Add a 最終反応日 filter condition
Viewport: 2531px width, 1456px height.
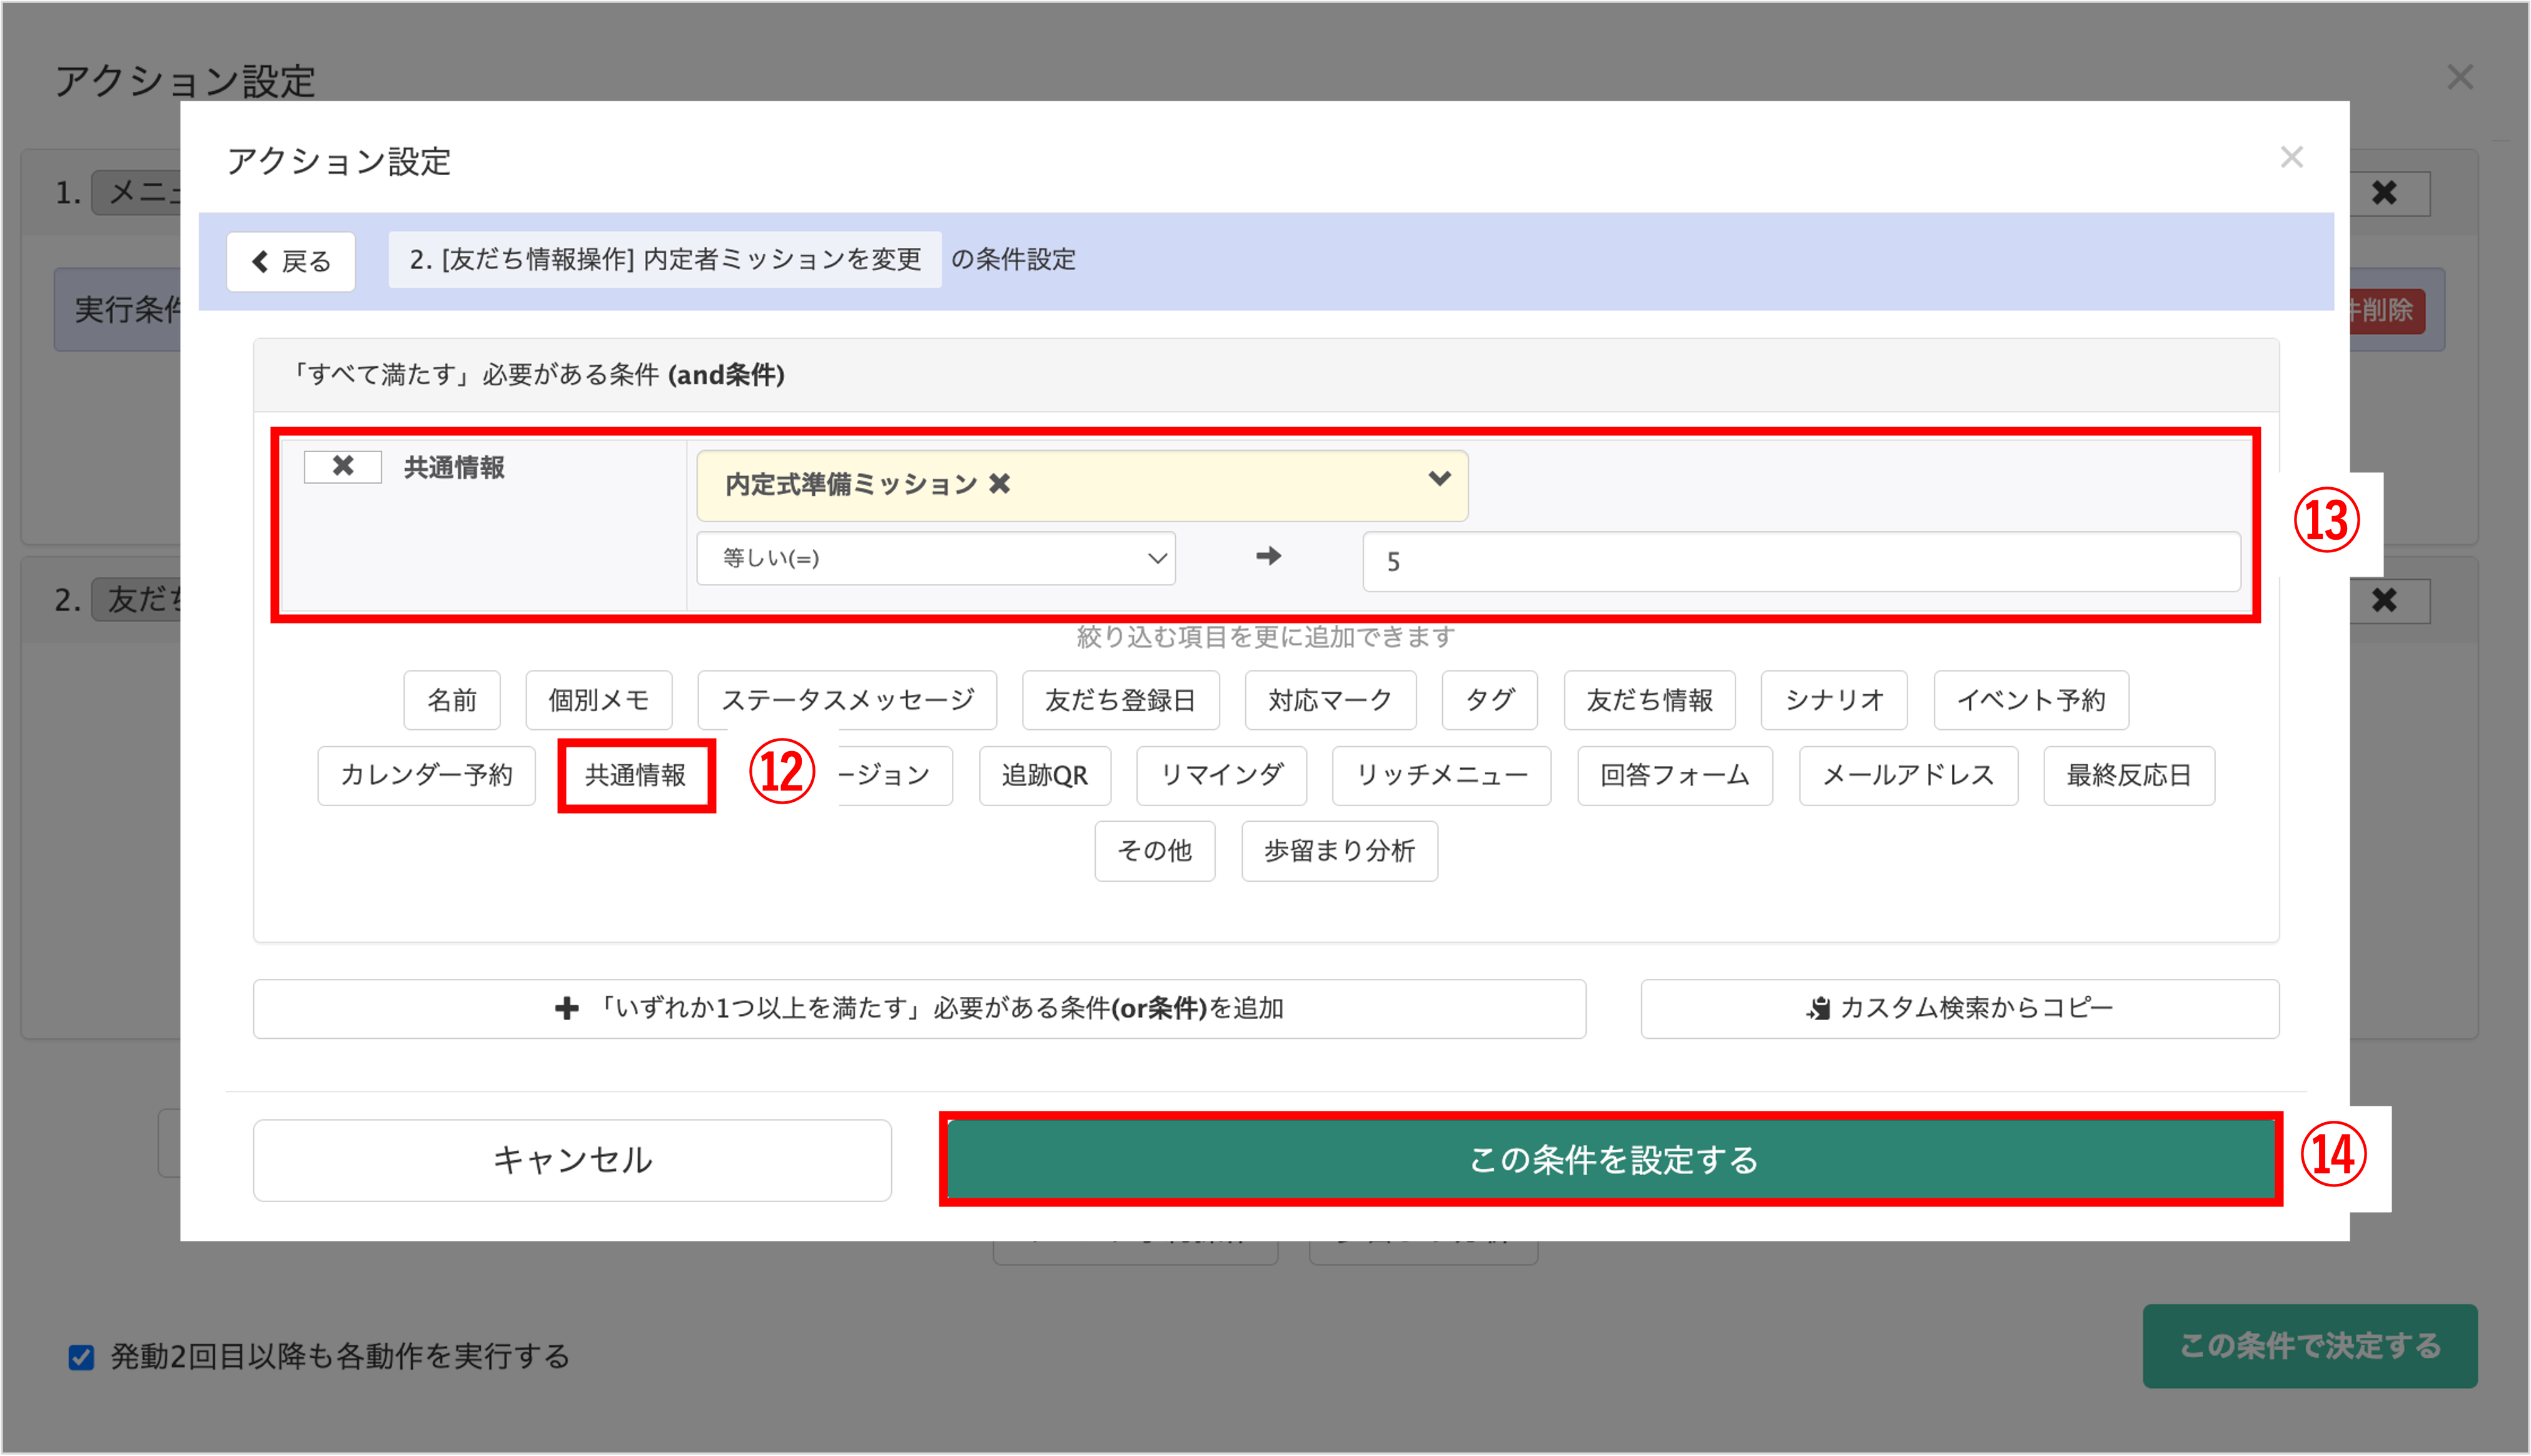click(x=2129, y=775)
